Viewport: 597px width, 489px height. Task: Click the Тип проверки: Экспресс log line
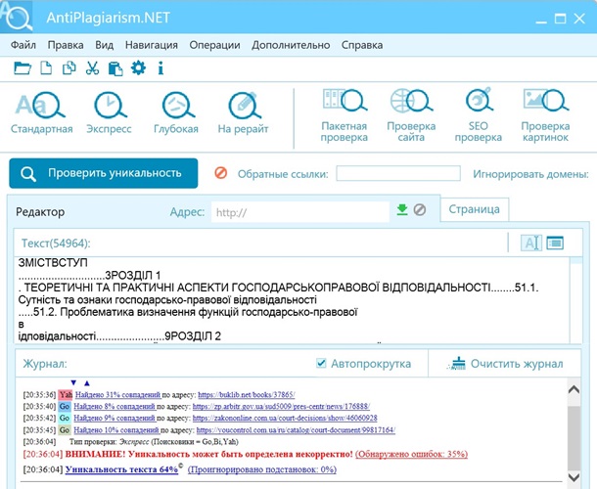click(154, 442)
